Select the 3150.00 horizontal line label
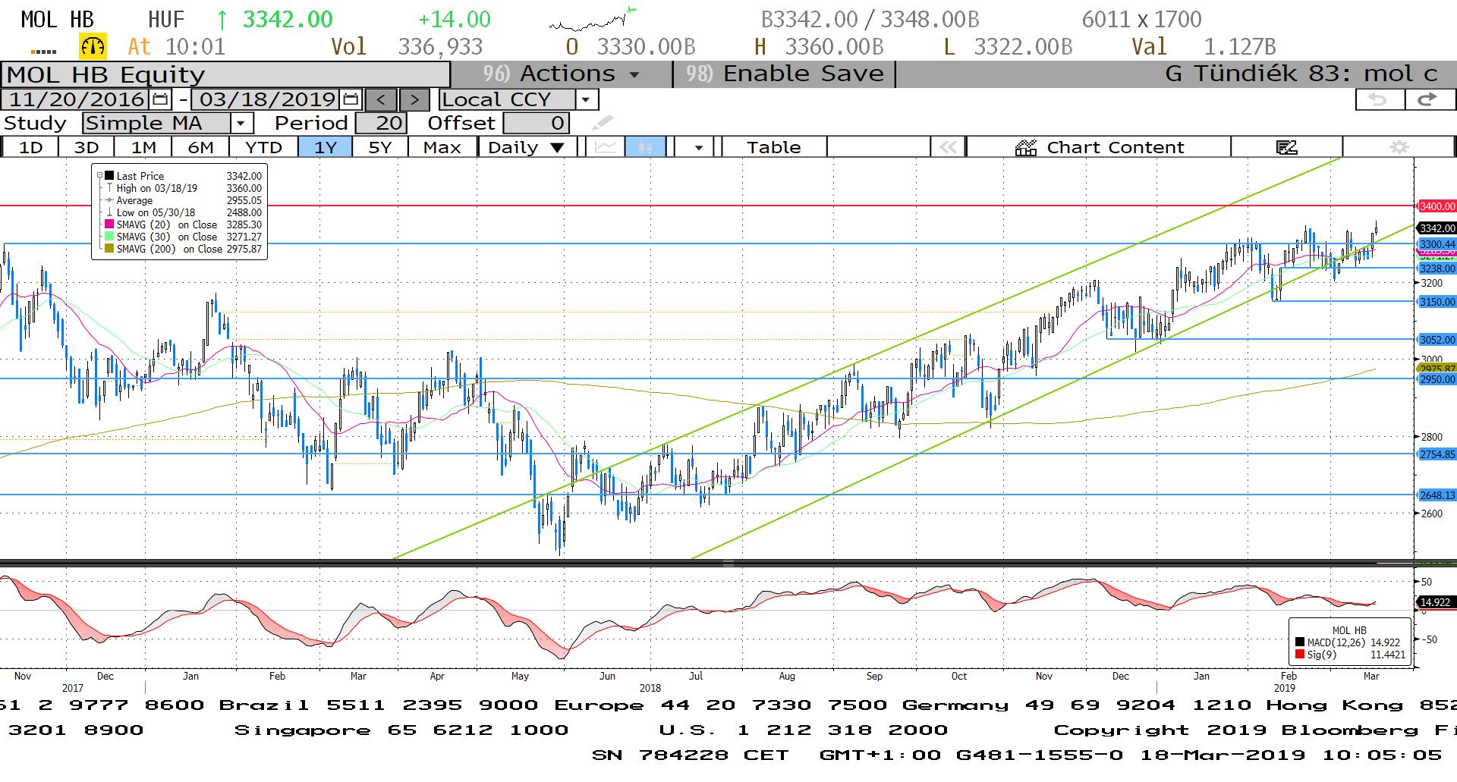Screen dimensions: 1457x782 [1437, 302]
